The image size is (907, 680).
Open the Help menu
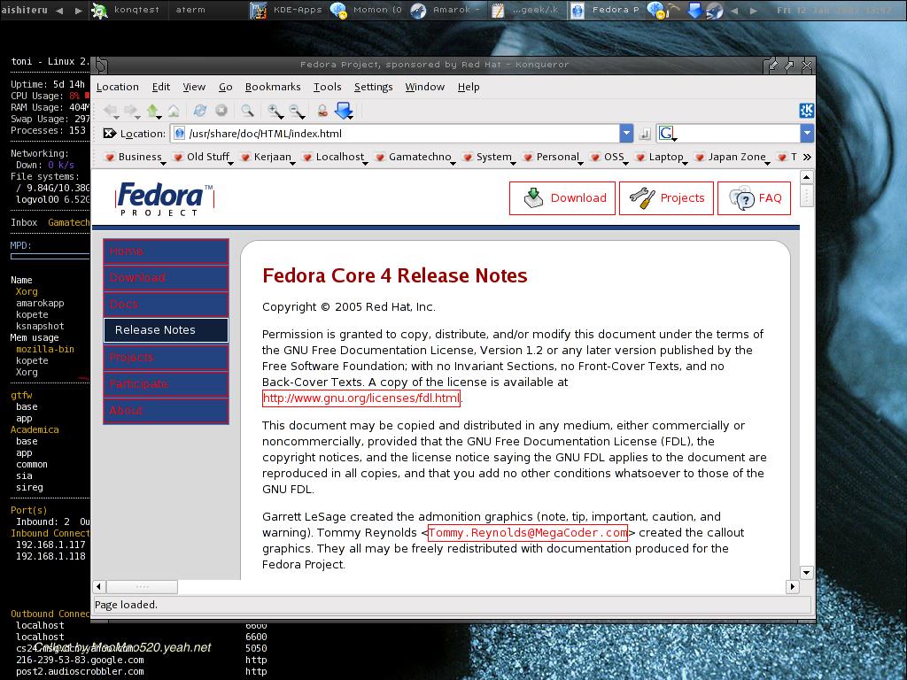pyautogui.click(x=469, y=87)
